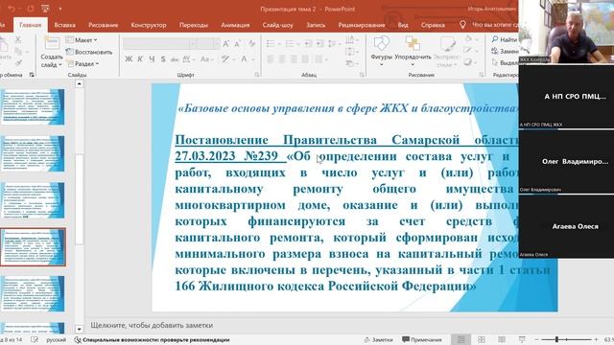
Task: Toggle bold Ж formatting
Action: [129, 59]
